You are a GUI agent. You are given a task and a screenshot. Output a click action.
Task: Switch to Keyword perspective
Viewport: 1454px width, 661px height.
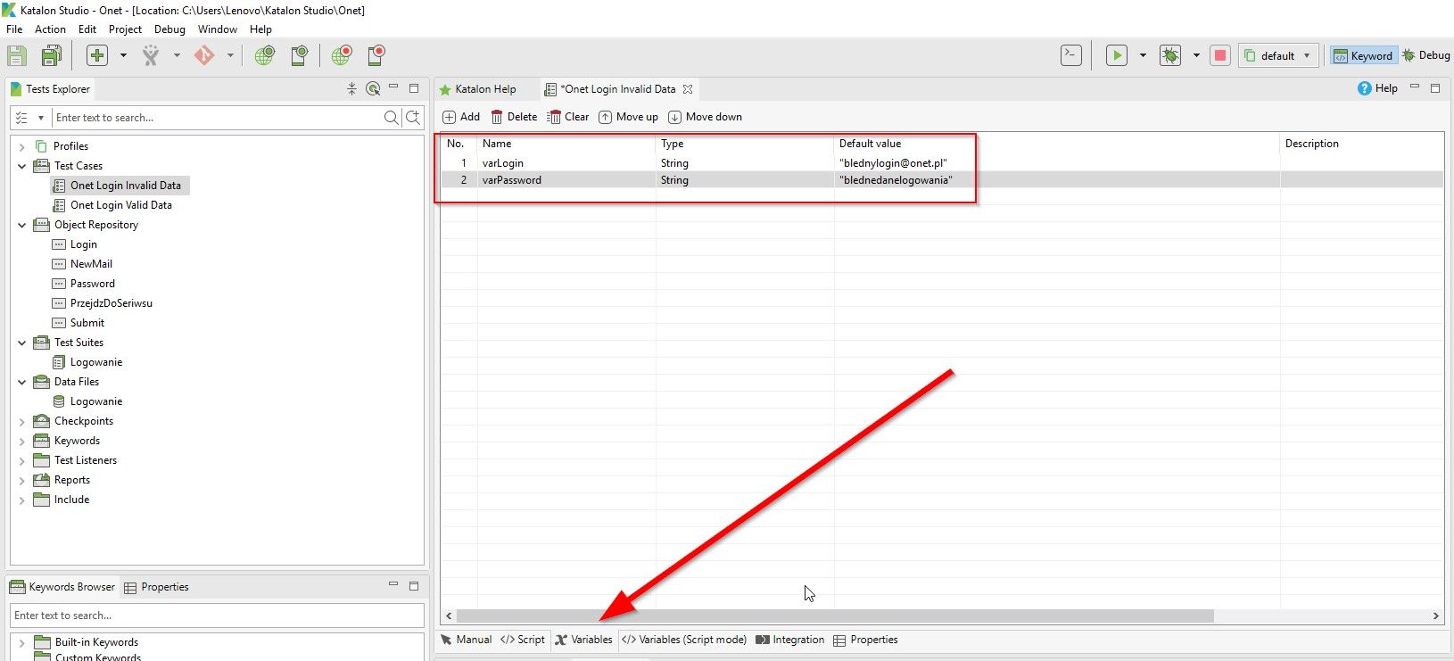tap(1362, 55)
